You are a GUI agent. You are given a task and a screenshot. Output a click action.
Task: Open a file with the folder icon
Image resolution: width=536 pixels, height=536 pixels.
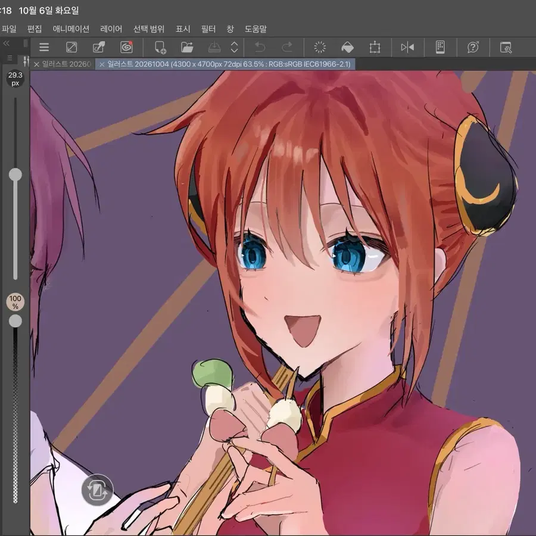(187, 47)
